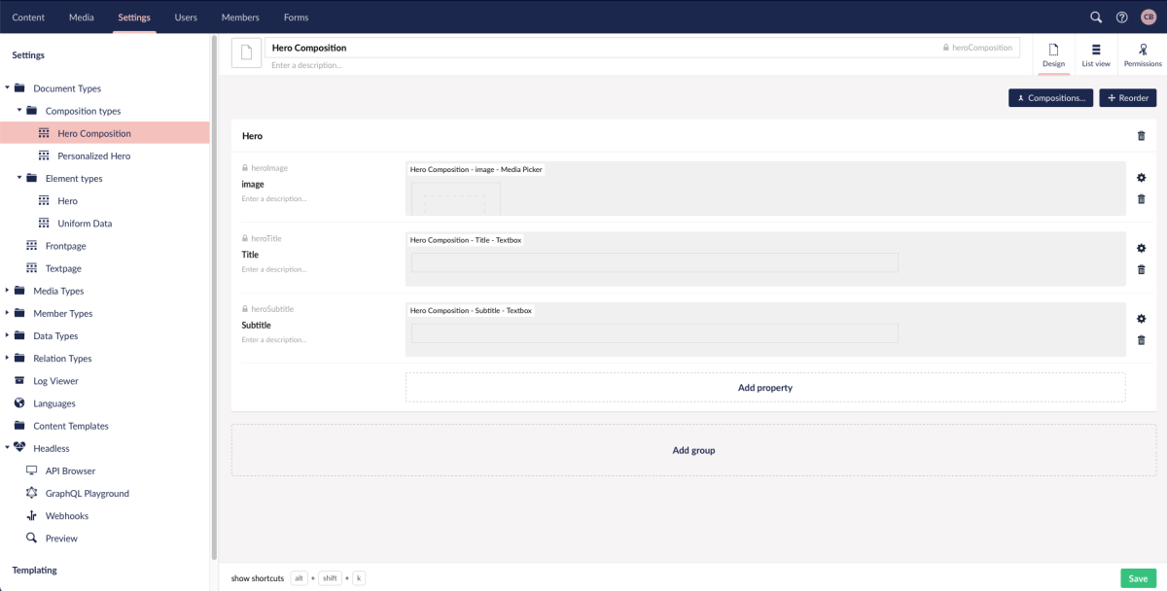Screen dimensions: 1167x591
Task: Click the lock icon beside heroImage alias
Action: (245, 168)
